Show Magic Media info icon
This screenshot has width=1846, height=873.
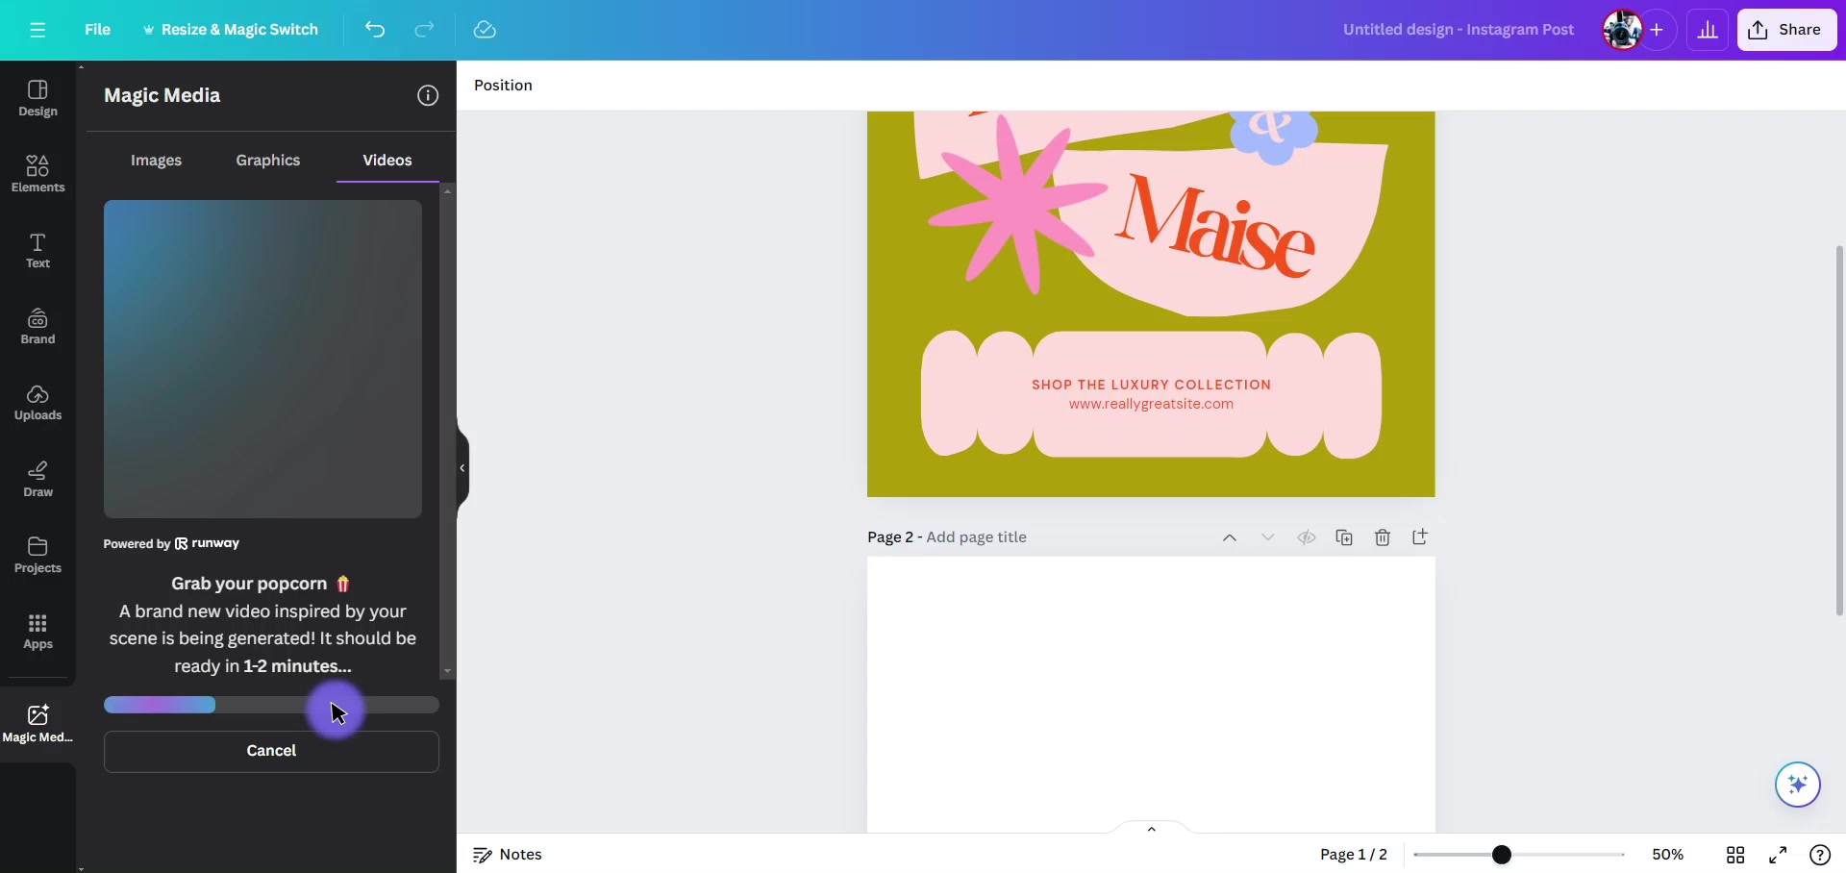[x=428, y=95]
